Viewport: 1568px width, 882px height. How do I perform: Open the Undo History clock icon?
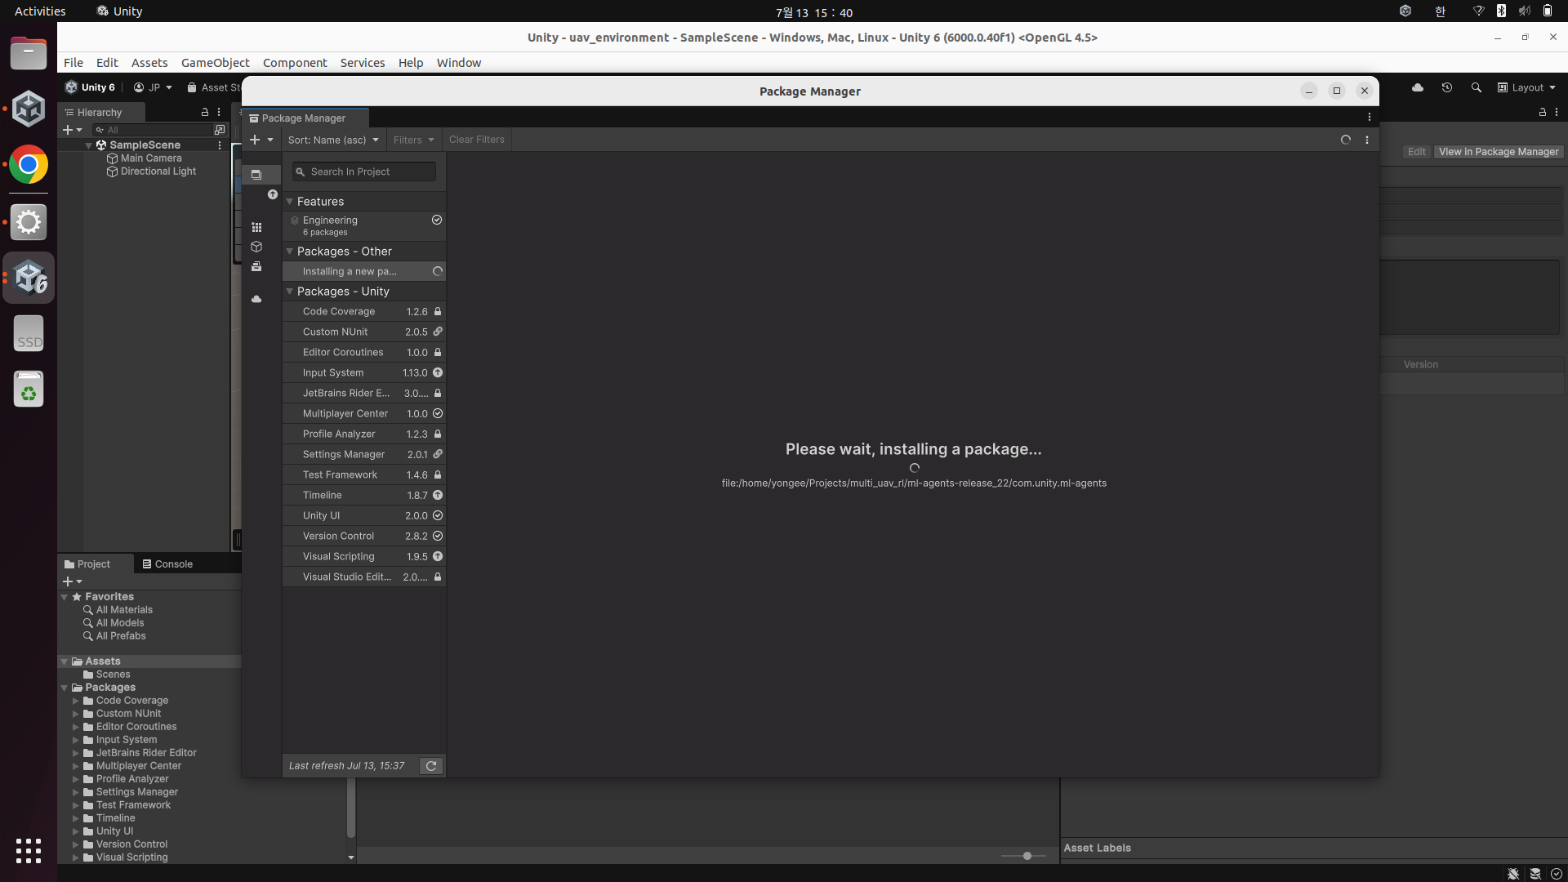click(x=1447, y=87)
